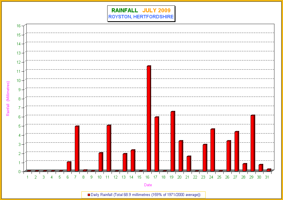Screen dimensions: 283x200
Task: Click x-axis date label '25'
Action: coord(219,177)
